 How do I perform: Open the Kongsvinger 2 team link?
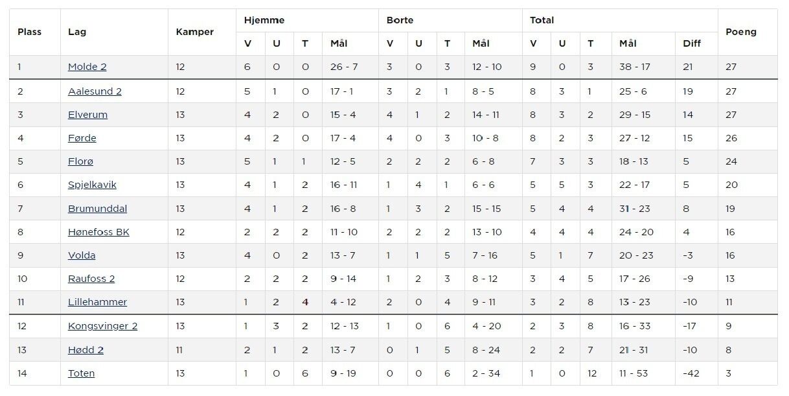pos(102,326)
